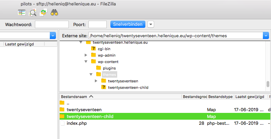Sort by Bestandstype column header
Image resolution: width=271 pixels, height=139 pixels.
pyautogui.click(x=221, y=97)
